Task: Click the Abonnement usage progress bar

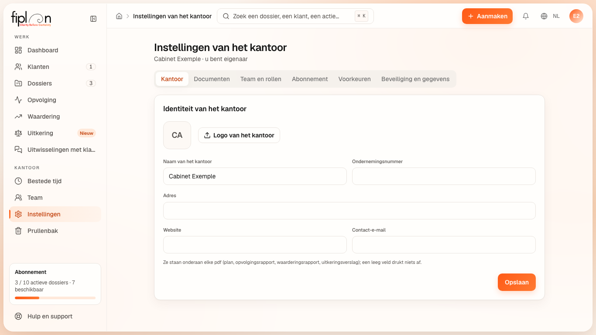Action: pos(55,298)
